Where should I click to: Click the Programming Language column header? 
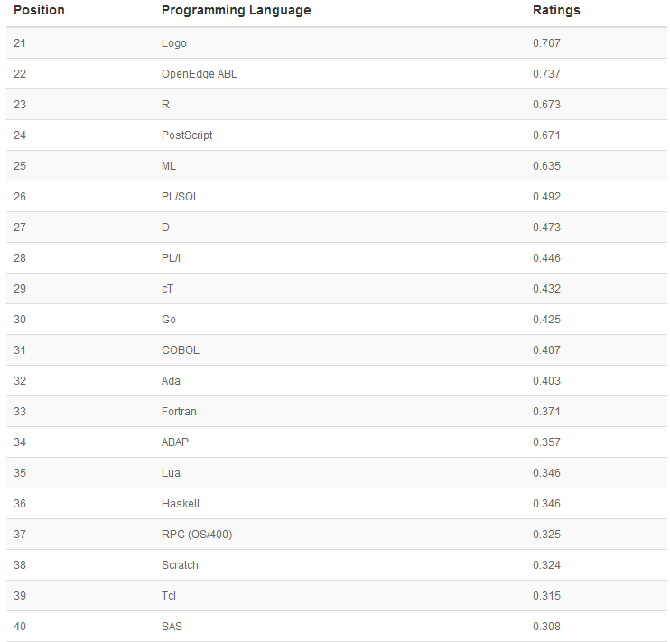click(x=236, y=11)
